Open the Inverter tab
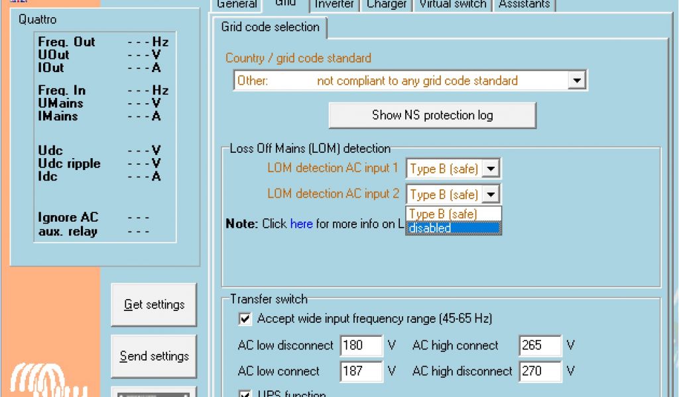This screenshot has width=679, height=397. (334, 5)
